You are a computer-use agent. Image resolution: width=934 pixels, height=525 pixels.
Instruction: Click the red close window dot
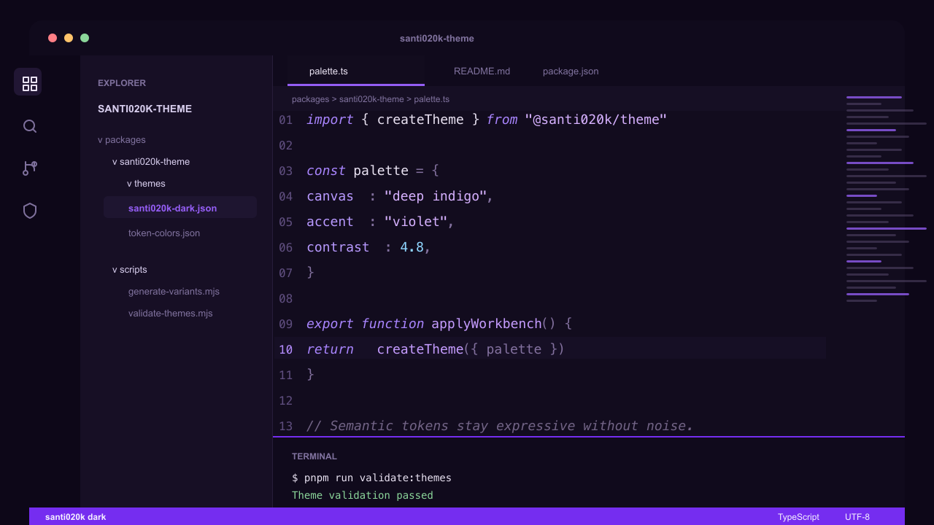click(x=53, y=38)
